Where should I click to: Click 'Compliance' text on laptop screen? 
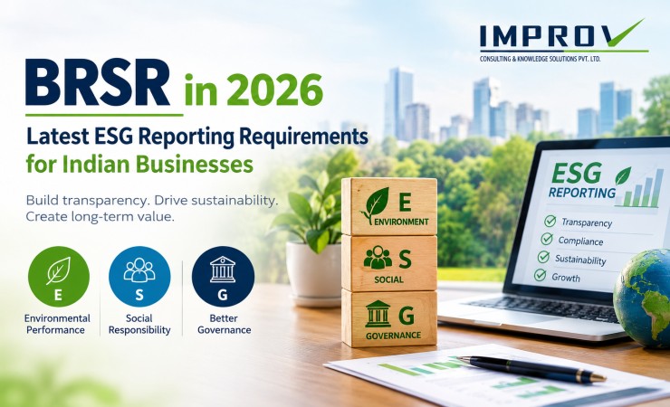pos(580,241)
